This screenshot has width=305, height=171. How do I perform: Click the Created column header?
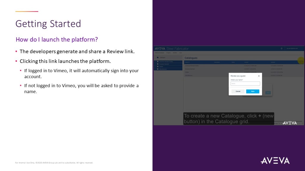[247, 62]
